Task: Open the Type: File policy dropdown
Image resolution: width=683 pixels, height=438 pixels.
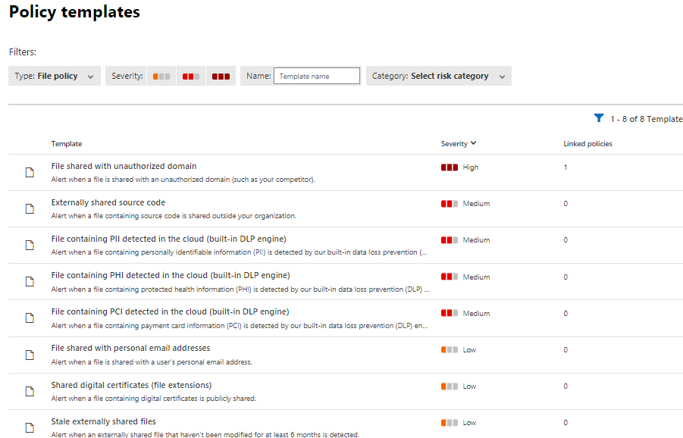Action: pos(55,76)
